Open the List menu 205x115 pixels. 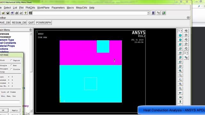point(15,8)
